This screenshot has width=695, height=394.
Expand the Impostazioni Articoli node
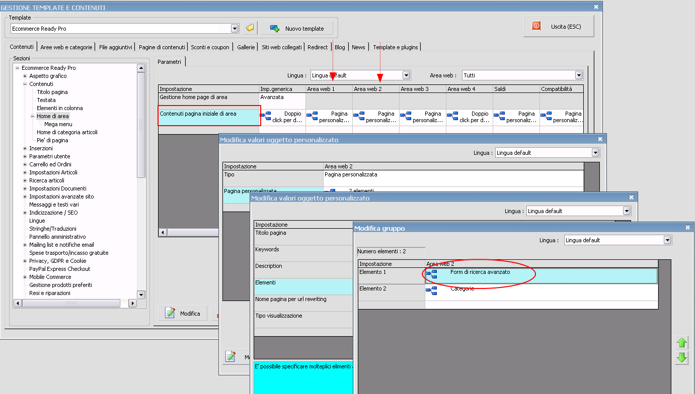[x=25, y=172]
